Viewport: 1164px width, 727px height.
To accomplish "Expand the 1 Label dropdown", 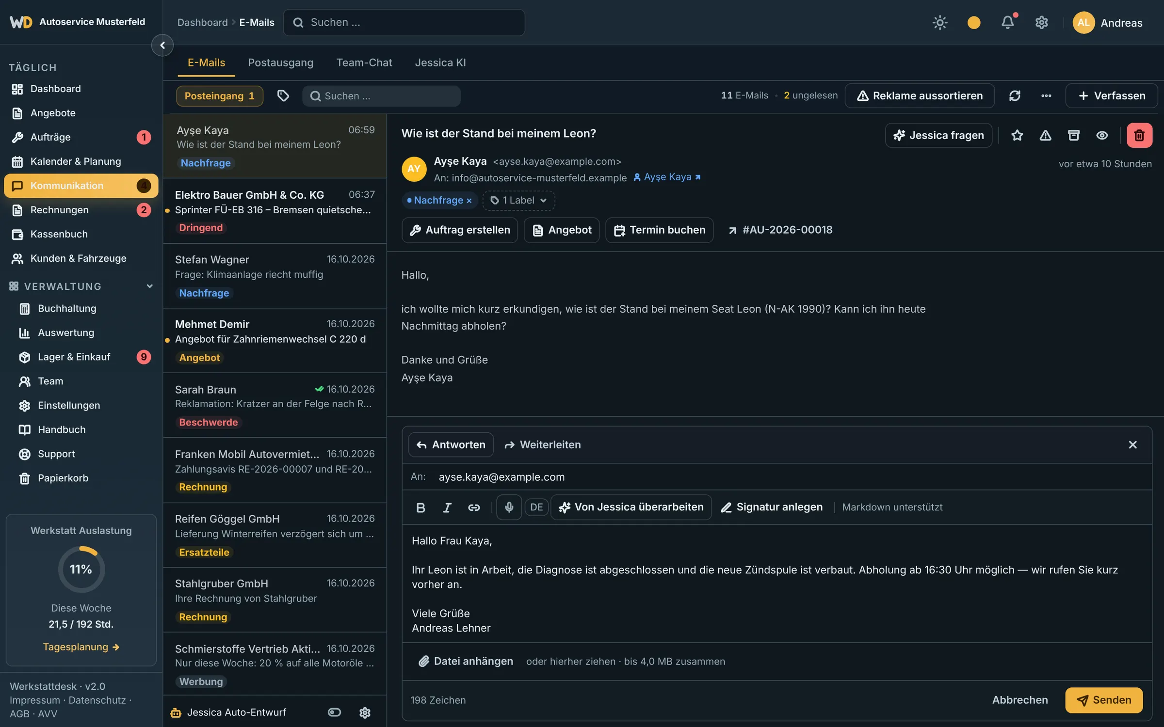I will point(518,200).
